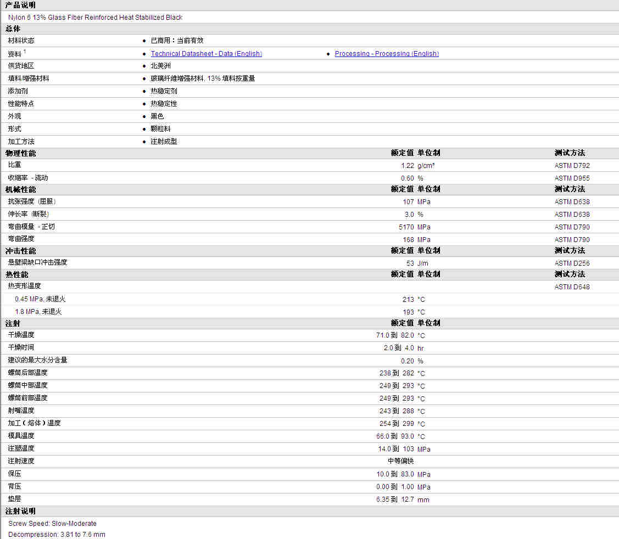Select the '产品说明' section header

point(20,5)
